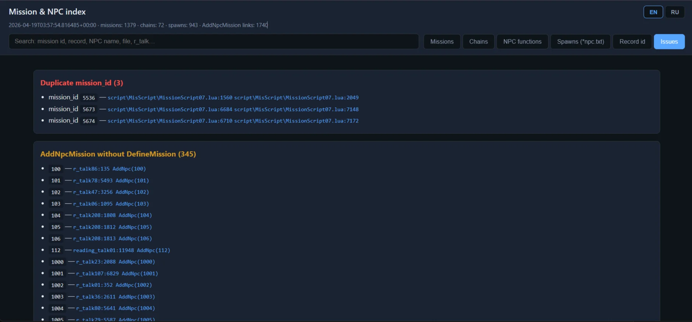Select the Issues tab
Viewport: 692px width, 322px height.
[669, 42]
